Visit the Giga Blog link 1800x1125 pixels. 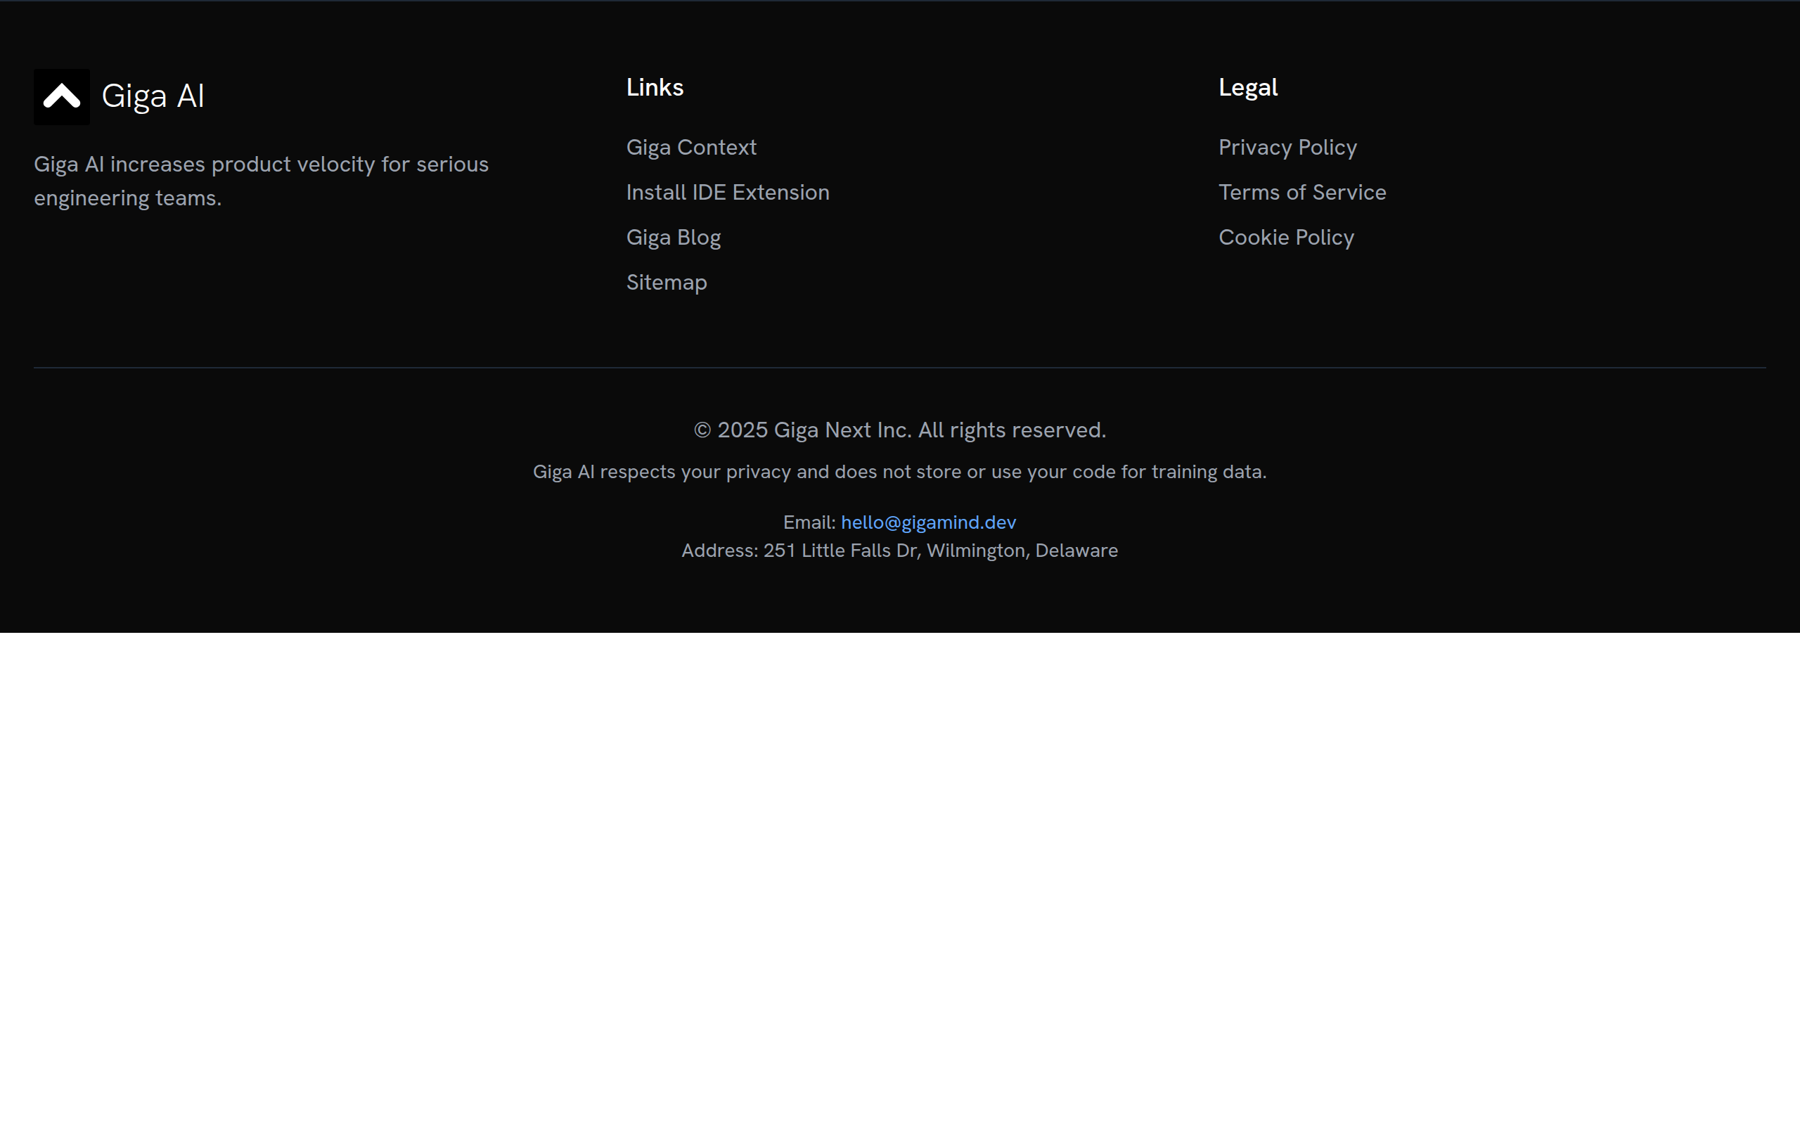click(x=673, y=238)
